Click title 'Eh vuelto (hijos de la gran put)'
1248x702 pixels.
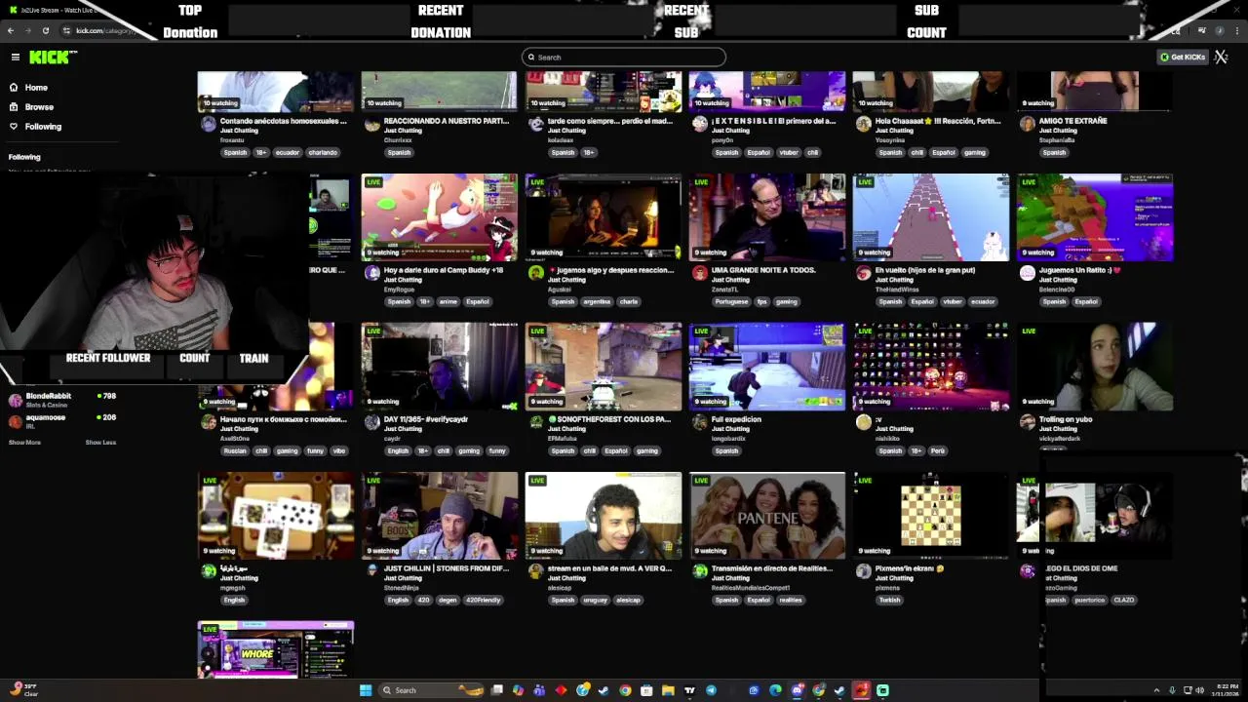pyautogui.click(x=925, y=270)
